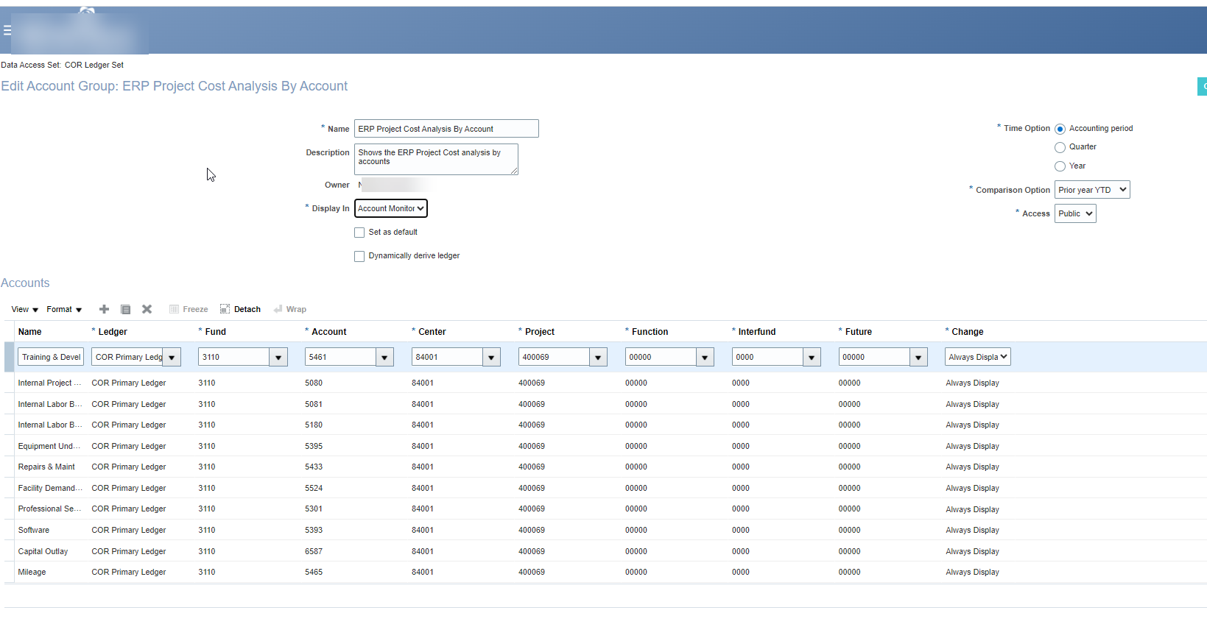The width and height of the screenshot is (1207, 627).
Task: Select the Capital Outlay row
Action: tap(605, 551)
